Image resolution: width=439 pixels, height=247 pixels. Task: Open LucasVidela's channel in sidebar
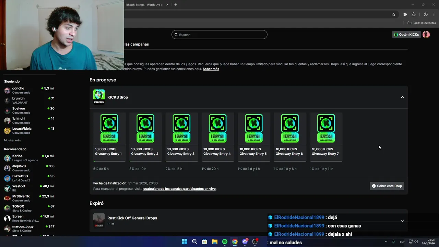29,130
